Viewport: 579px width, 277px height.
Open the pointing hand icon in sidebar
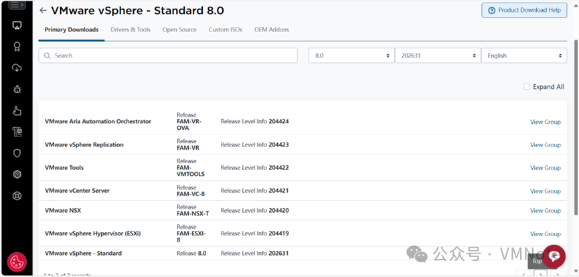coord(17,110)
